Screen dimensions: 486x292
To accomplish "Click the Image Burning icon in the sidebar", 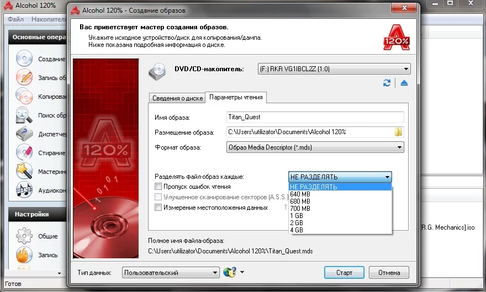I will click(x=24, y=77).
